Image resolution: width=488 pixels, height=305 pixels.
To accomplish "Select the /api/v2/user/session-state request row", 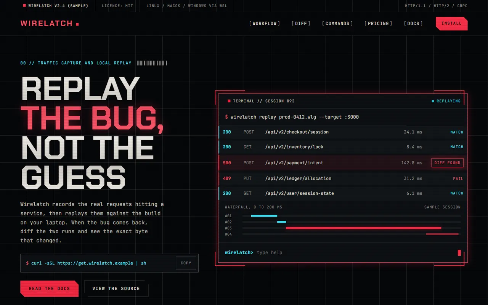I will click(x=343, y=193).
